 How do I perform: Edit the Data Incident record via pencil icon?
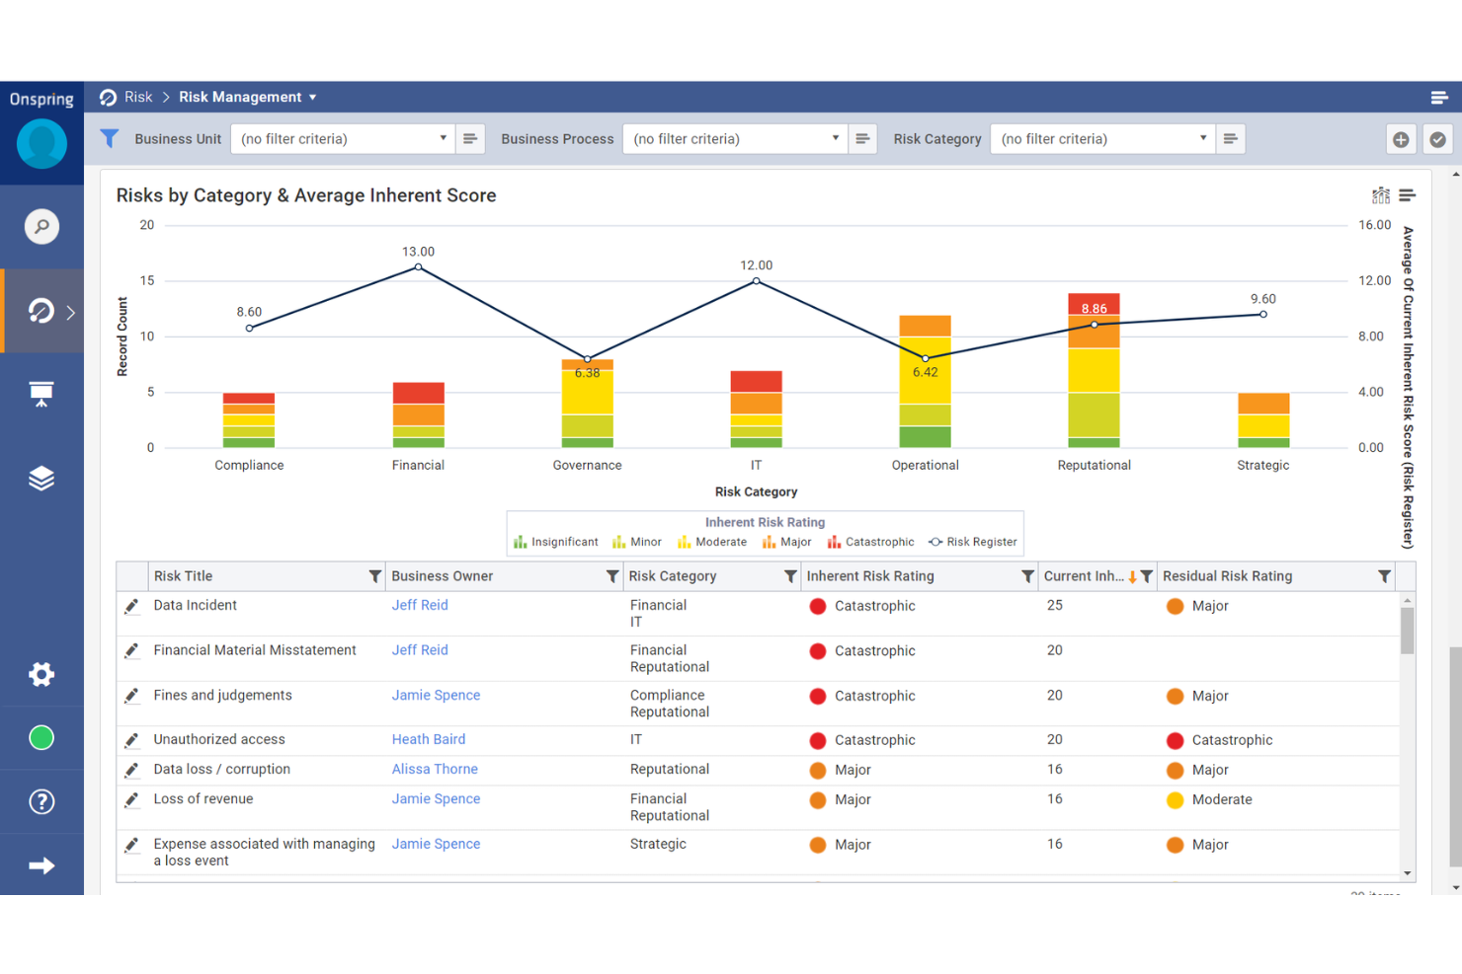[x=132, y=606]
